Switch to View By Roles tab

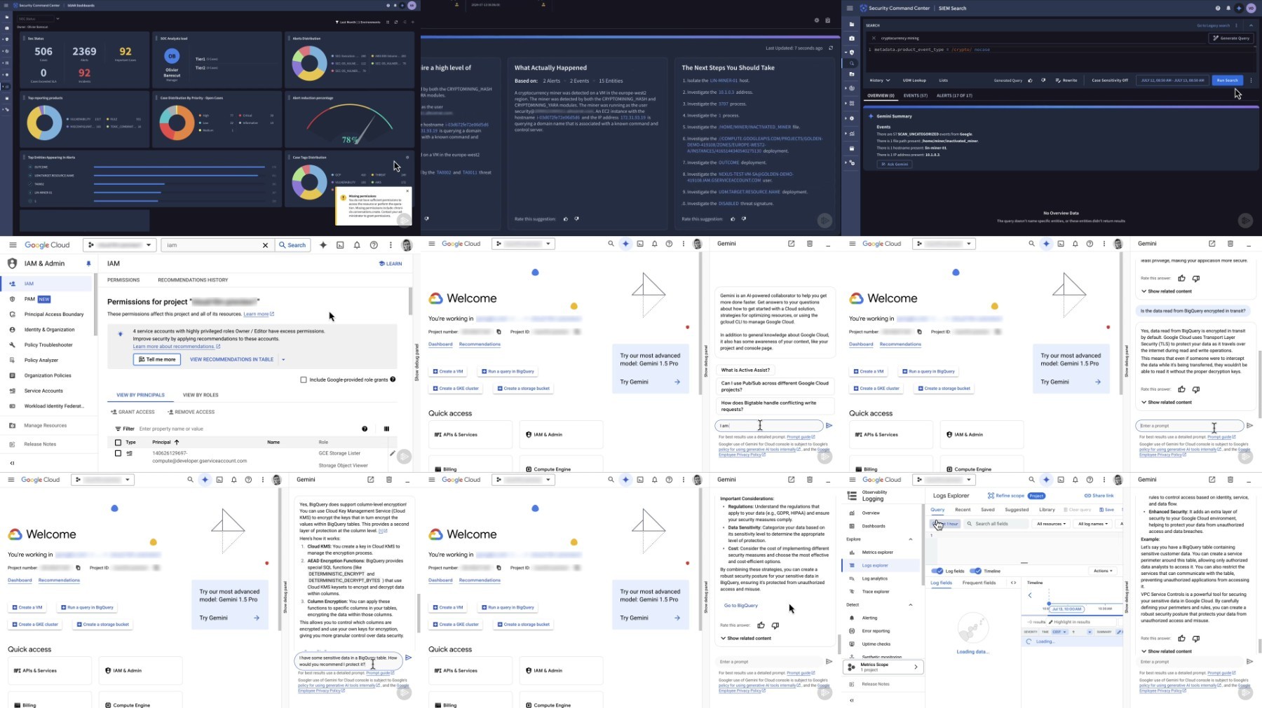point(201,395)
